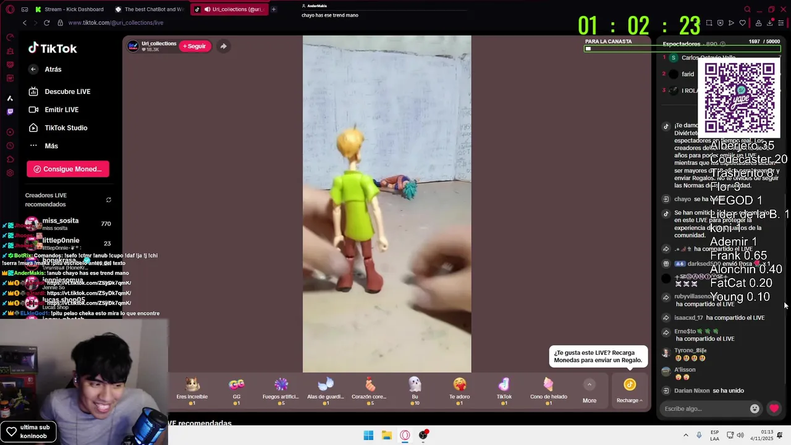
Task: Click the Consigue Monedas button
Action: point(68,169)
